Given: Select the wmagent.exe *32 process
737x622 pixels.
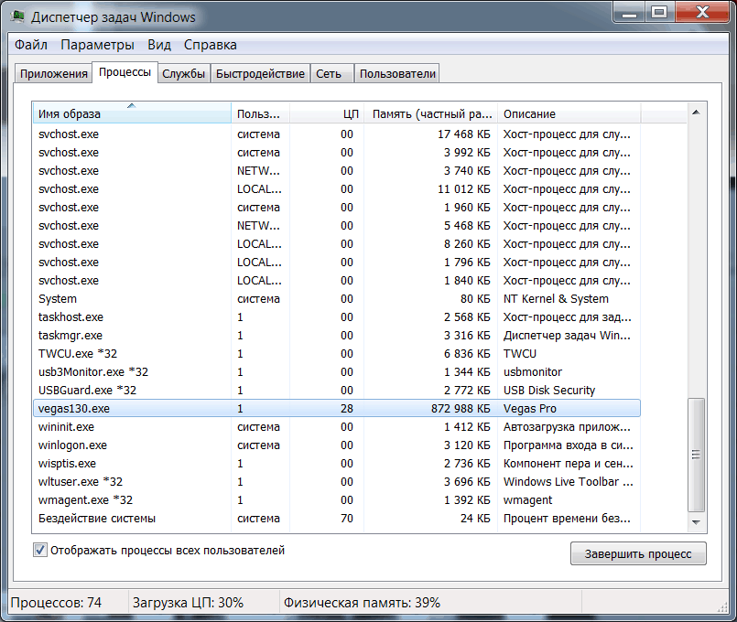Looking at the screenshot, I should click(337, 500).
